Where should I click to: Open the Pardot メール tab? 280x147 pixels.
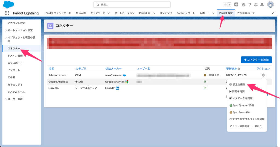[x=147, y=13]
